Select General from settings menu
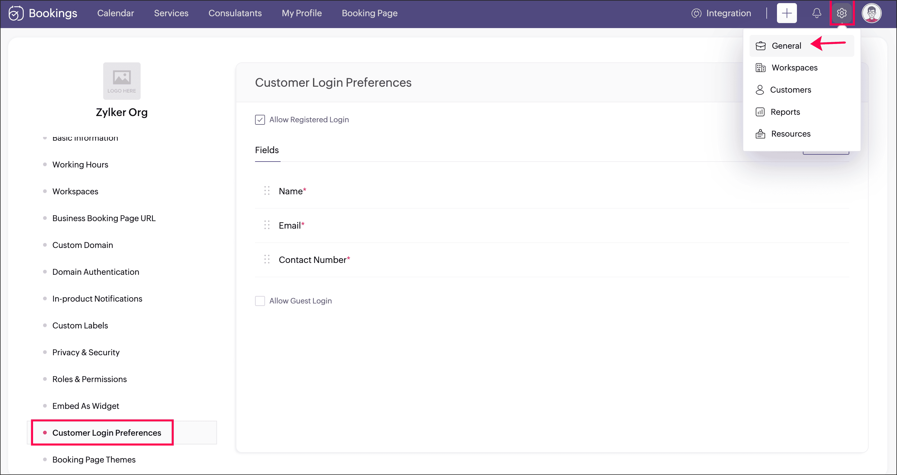The image size is (897, 475). (786, 46)
